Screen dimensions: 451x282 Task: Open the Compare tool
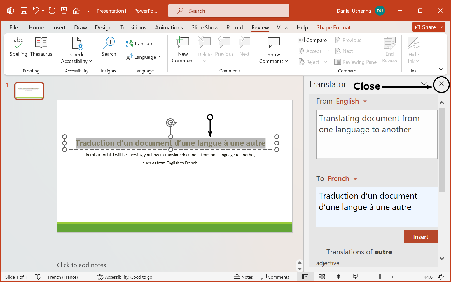pos(312,40)
